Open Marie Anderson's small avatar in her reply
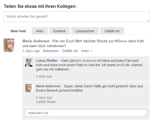154x122 pixels. (x=29, y=88)
